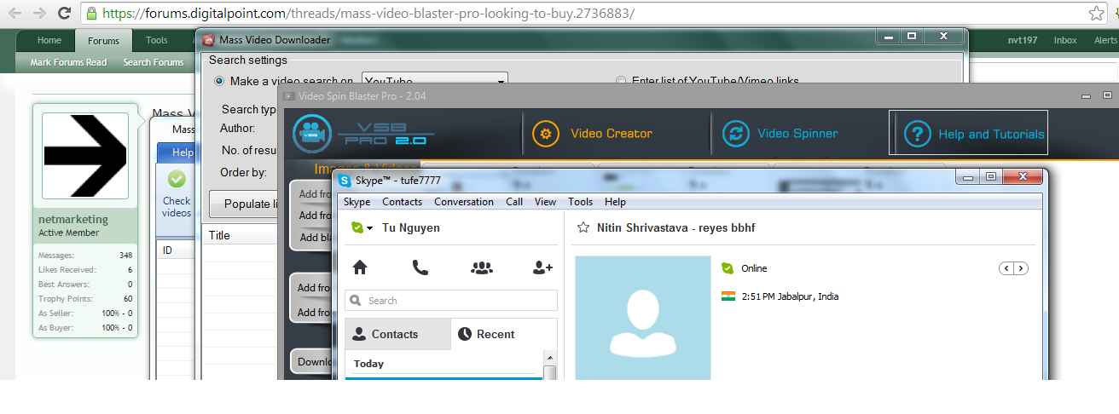Select 'Enter list of YouTube/Vimeo links' radio button

[x=622, y=81]
